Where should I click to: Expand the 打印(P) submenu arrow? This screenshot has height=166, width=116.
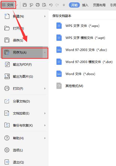click(45, 89)
